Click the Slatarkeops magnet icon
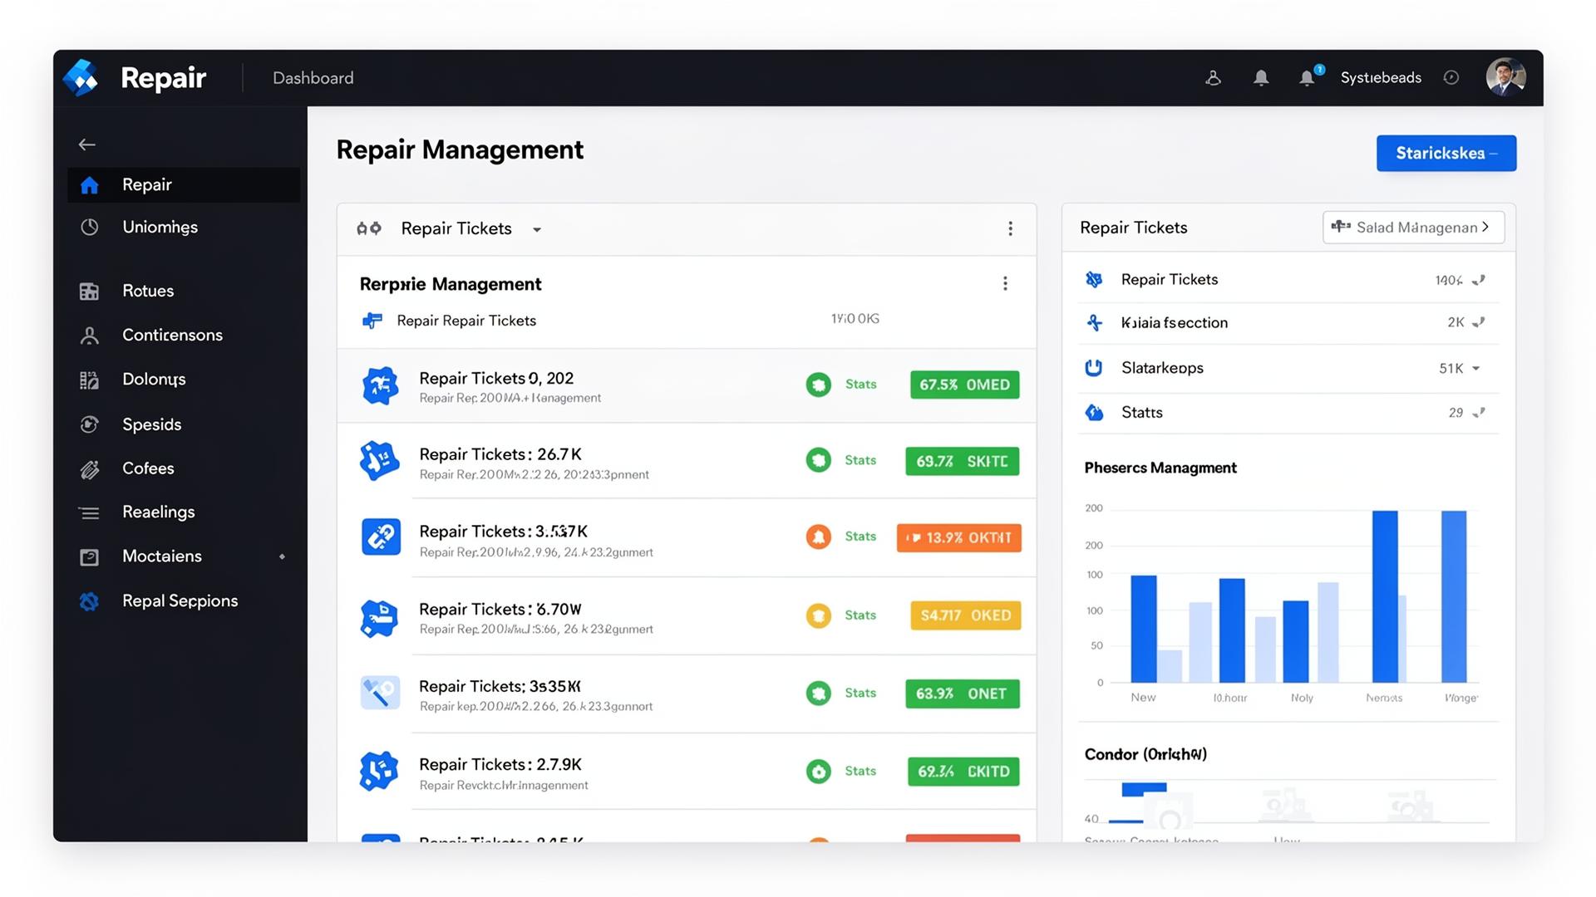The width and height of the screenshot is (1596, 897). (x=1094, y=368)
